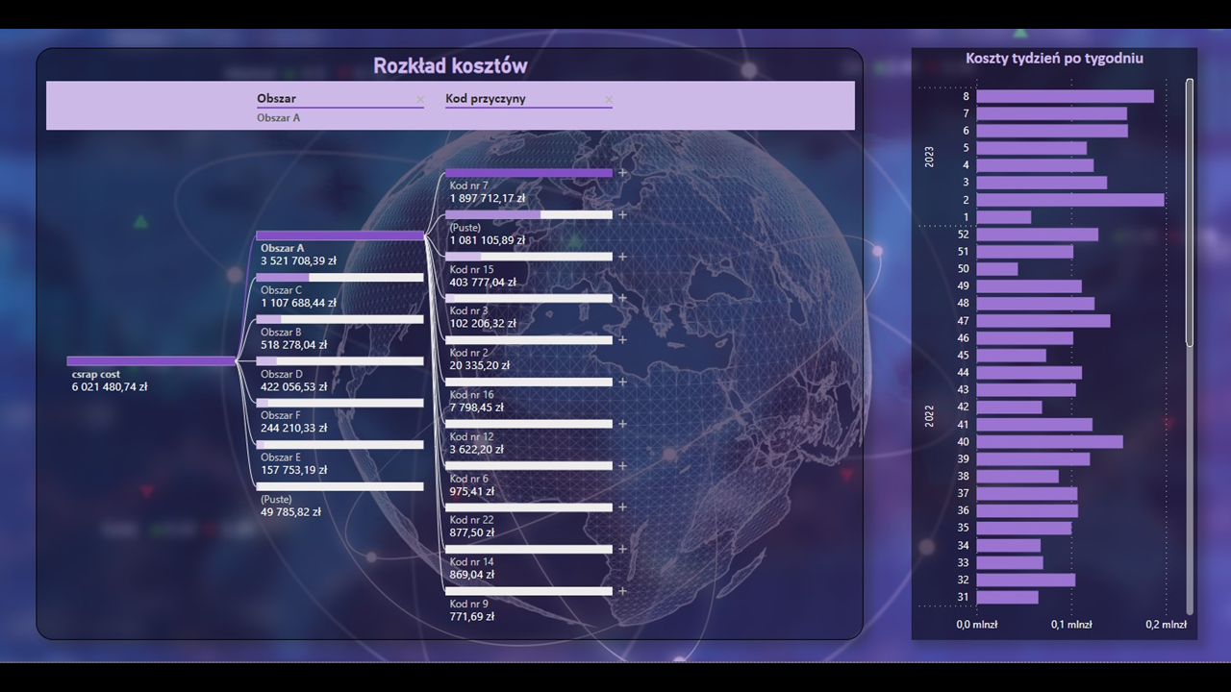Select the week 44 bar of 2022
1231x692 pixels.
coord(1029,373)
